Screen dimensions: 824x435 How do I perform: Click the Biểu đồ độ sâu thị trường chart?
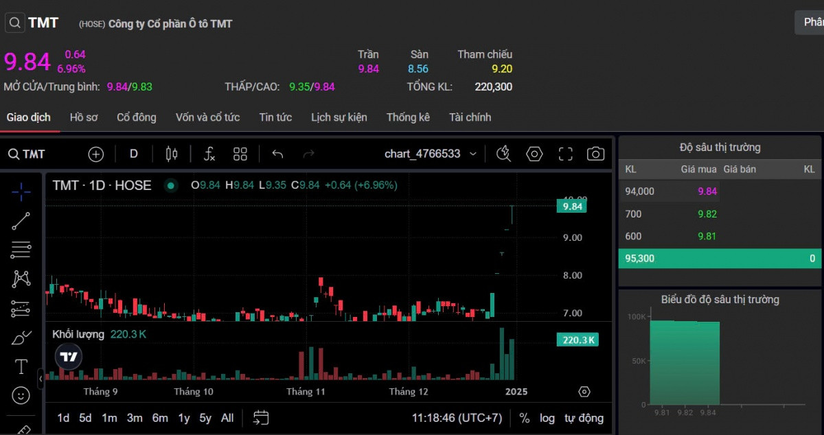(720, 362)
